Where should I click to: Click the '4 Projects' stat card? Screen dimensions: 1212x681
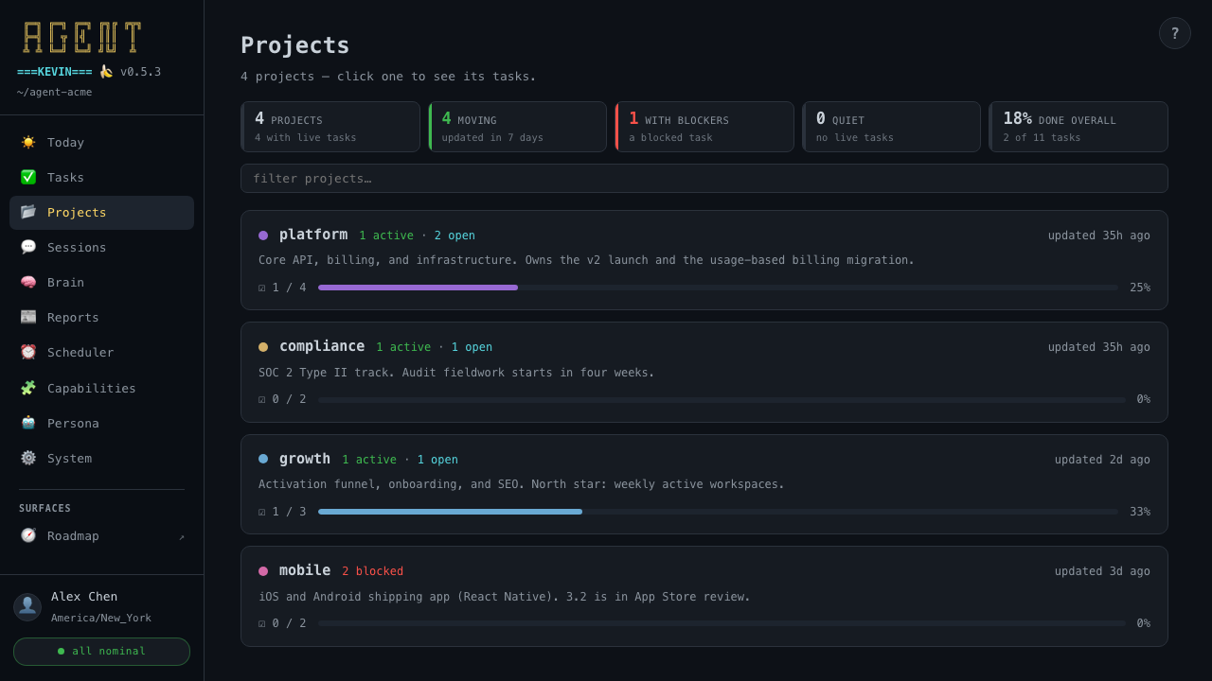point(330,127)
